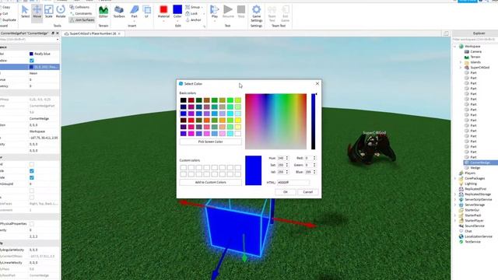Click Pick Screen Color button
498x280 pixels.
211,142
